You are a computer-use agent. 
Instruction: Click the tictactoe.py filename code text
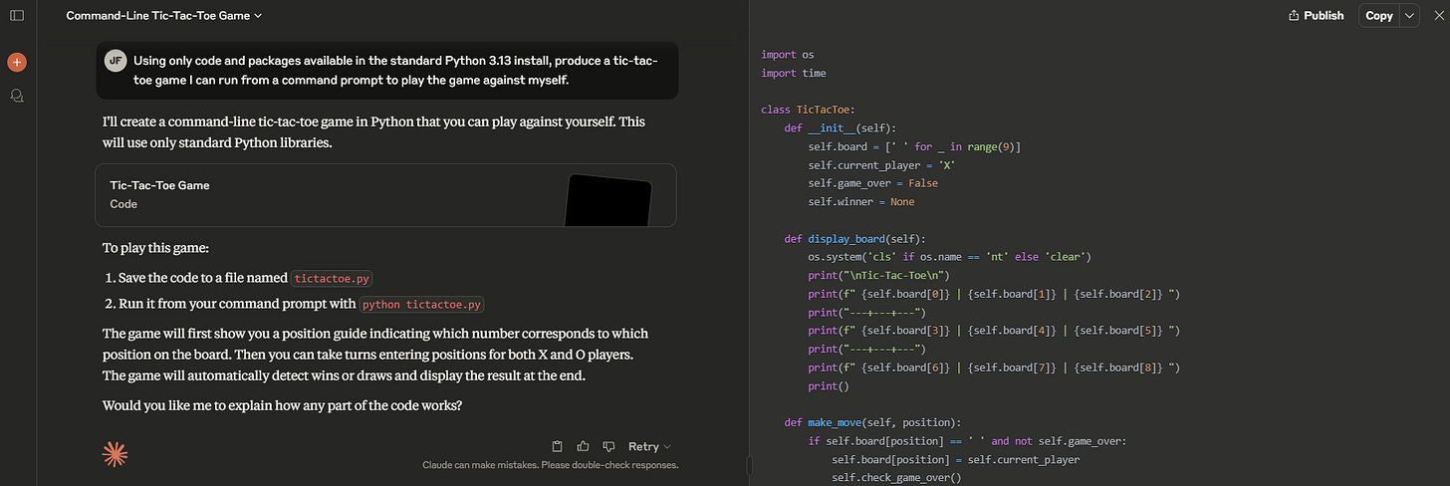click(x=332, y=279)
